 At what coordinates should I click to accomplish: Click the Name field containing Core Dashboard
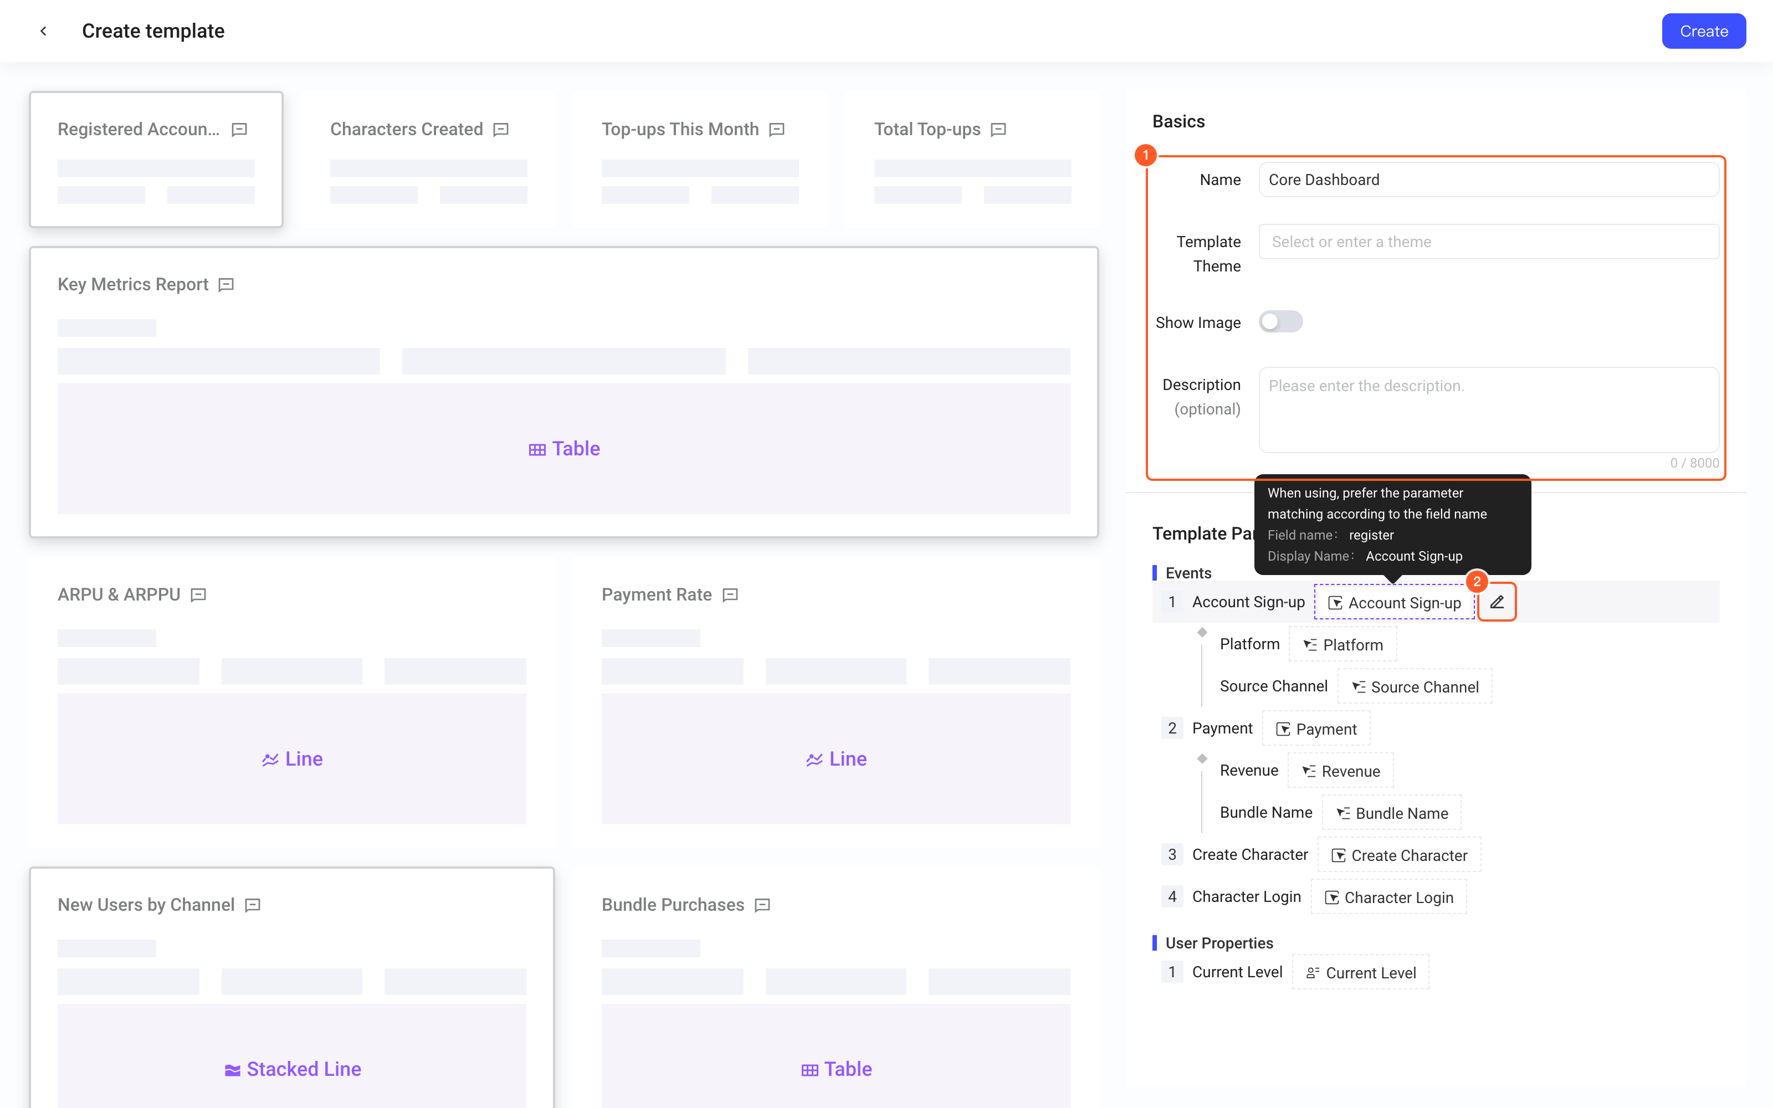click(1489, 179)
